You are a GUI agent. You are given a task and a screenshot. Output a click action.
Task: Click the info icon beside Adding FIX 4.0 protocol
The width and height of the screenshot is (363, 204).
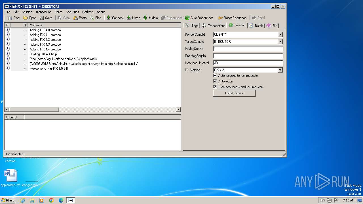click(8, 30)
